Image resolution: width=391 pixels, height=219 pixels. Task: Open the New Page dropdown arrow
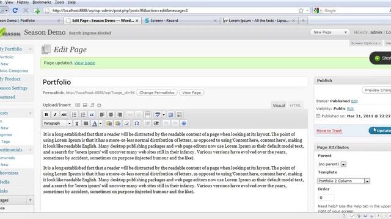pos(345,32)
